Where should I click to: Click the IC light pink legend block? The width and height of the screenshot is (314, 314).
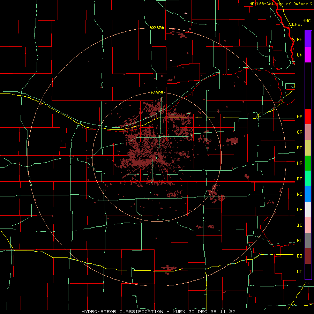[x=308, y=225]
